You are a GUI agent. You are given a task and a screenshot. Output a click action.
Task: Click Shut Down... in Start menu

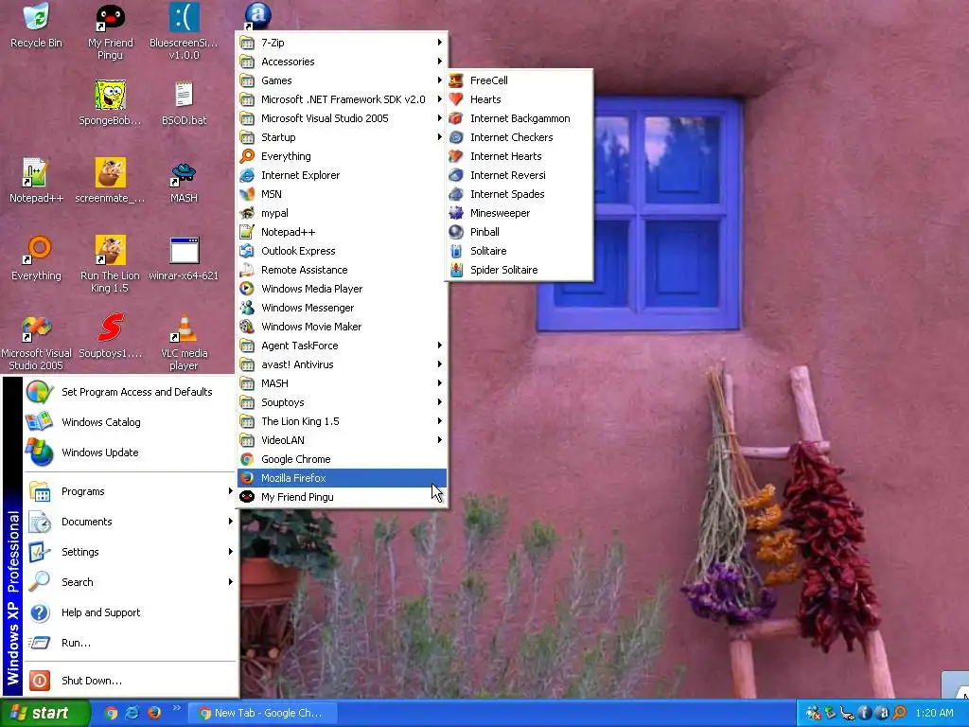tap(131, 681)
